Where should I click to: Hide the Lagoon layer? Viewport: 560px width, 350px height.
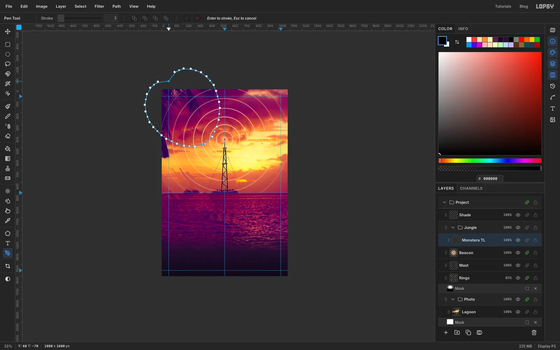point(518,312)
